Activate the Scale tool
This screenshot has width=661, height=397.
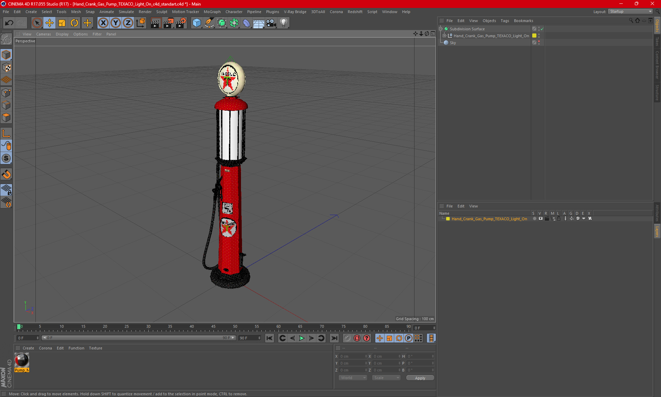tap(62, 23)
